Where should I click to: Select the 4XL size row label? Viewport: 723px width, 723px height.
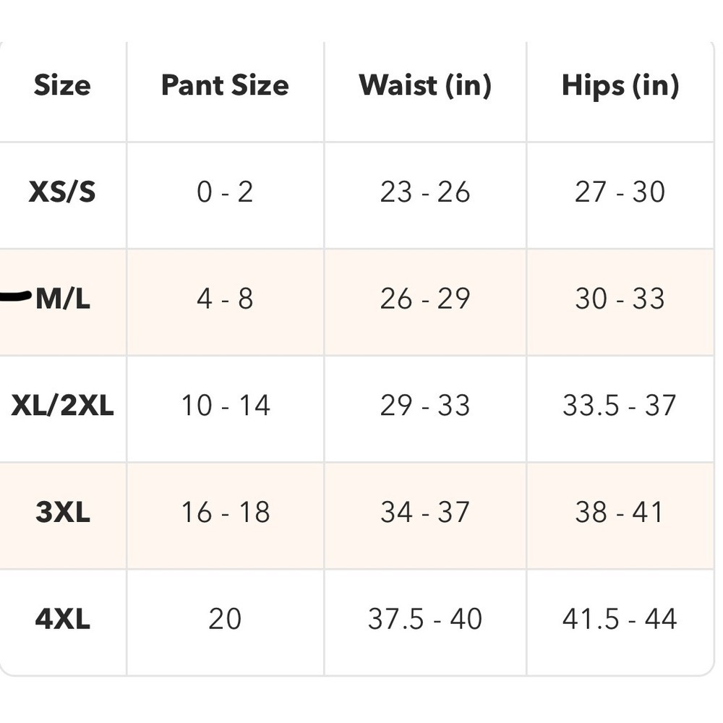[x=63, y=620]
